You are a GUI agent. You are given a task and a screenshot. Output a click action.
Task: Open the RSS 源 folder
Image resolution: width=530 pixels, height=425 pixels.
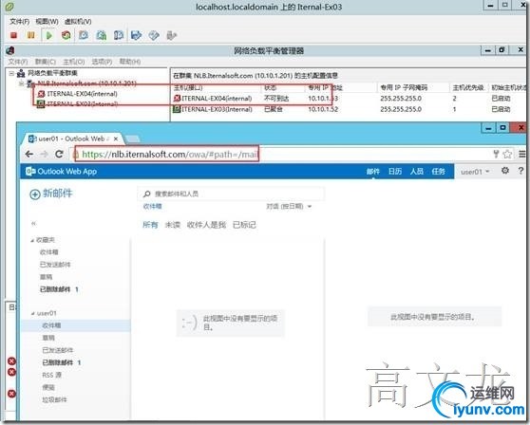click(51, 375)
